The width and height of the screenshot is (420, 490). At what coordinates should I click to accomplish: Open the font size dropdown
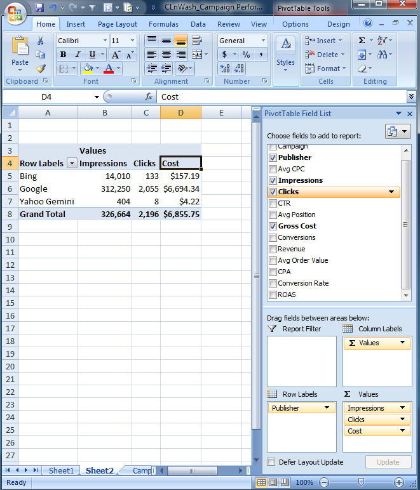[132, 41]
